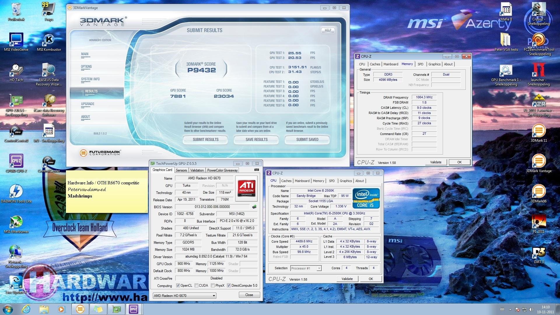Image resolution: width=560 pixels, height=315 pixels.
Task: Click GPU-Z BIOS save chip icon
Action: pyautogui.click(x=254, y=207)
